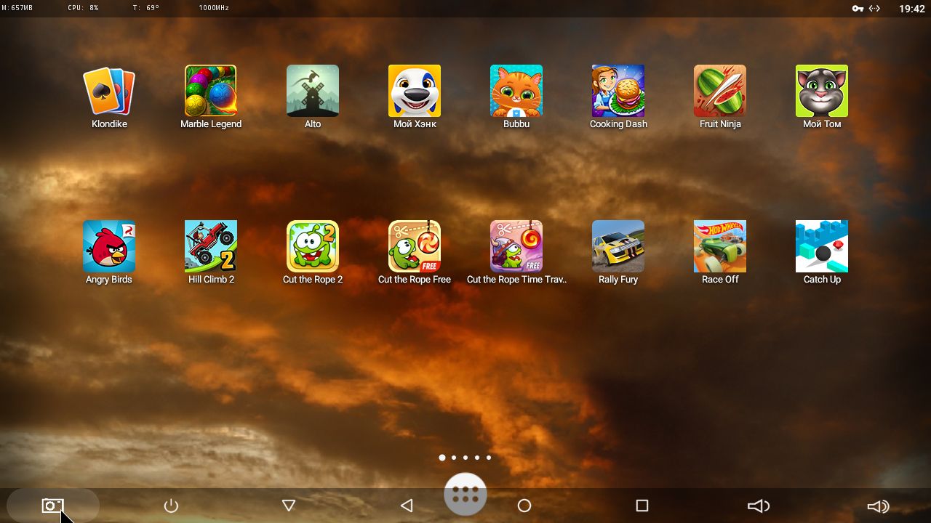Open Cut the Rope Free
The image size is (931, 523).
coord(415,246)
